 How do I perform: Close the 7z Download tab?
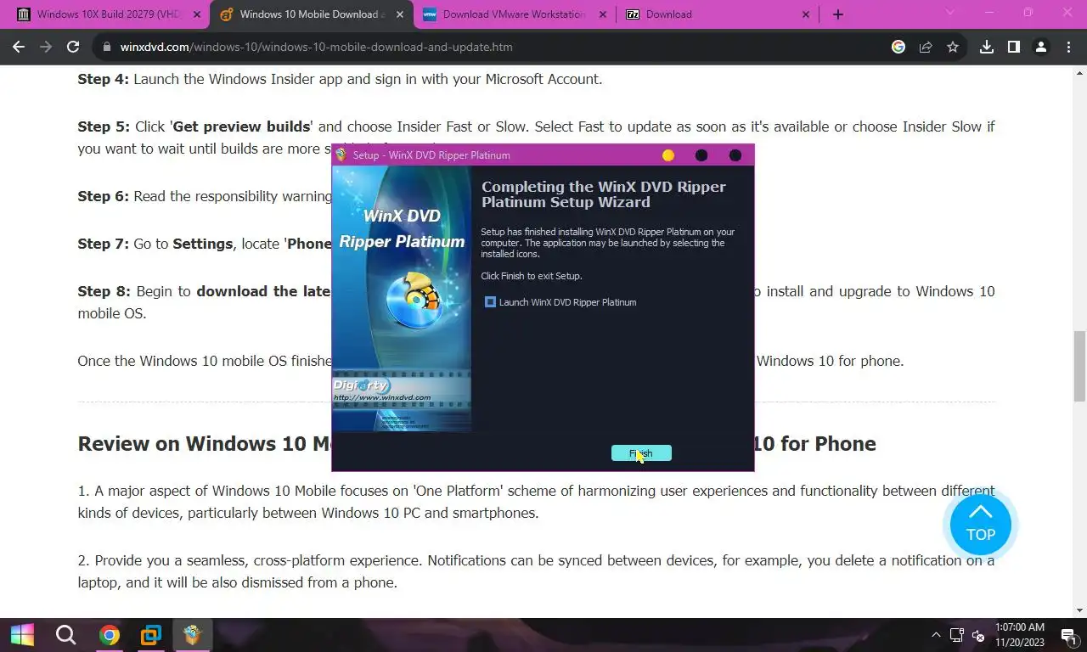pyautogui.click(x=806, y=14)
